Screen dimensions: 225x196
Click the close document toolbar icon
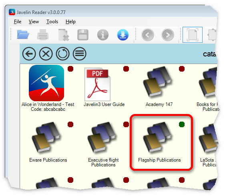pyautogui.click(x=64, y=35)
